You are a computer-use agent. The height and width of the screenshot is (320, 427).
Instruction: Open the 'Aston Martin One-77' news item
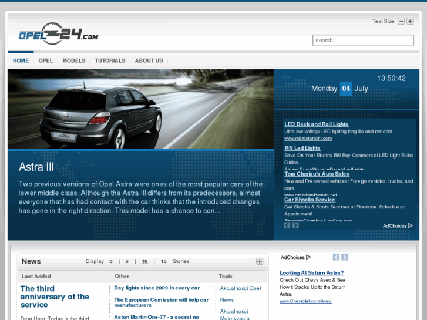pyautogui.click(x=157, y=317)
